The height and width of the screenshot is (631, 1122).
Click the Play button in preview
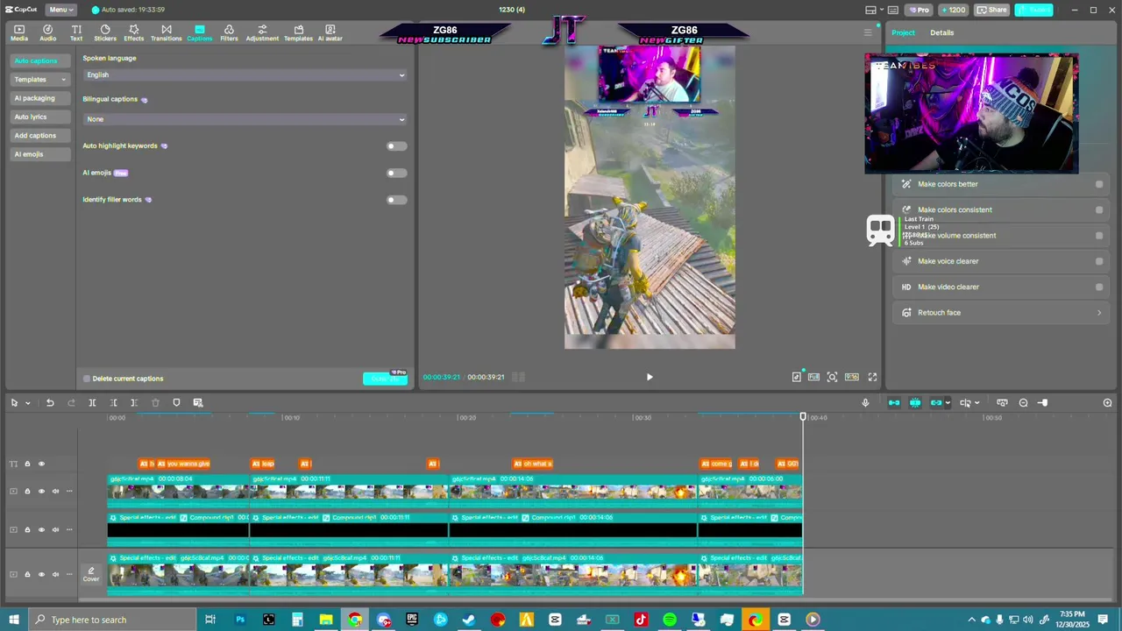650,377
